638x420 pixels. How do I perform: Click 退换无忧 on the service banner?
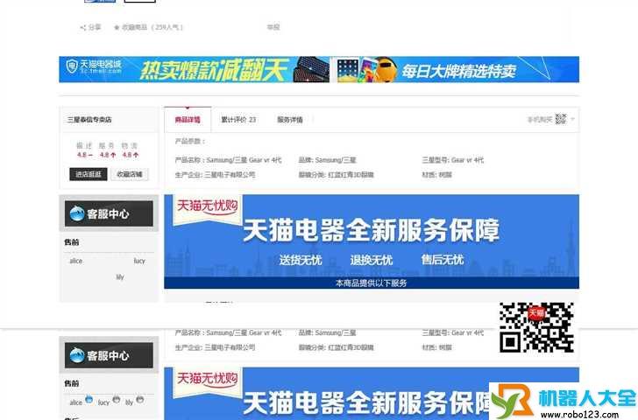[x=372, y=260]
